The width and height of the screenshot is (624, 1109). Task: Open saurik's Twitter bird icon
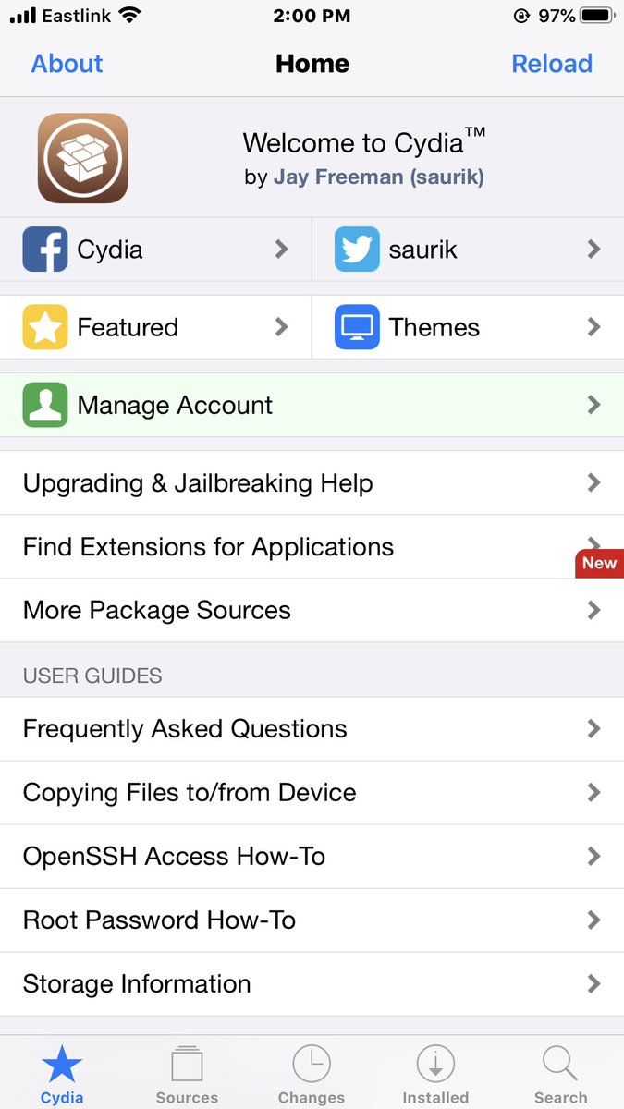coord(357,250)
